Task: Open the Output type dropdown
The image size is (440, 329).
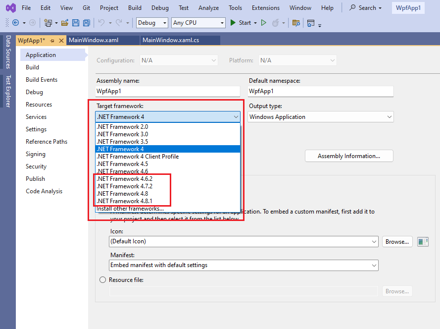Action: 320,117
